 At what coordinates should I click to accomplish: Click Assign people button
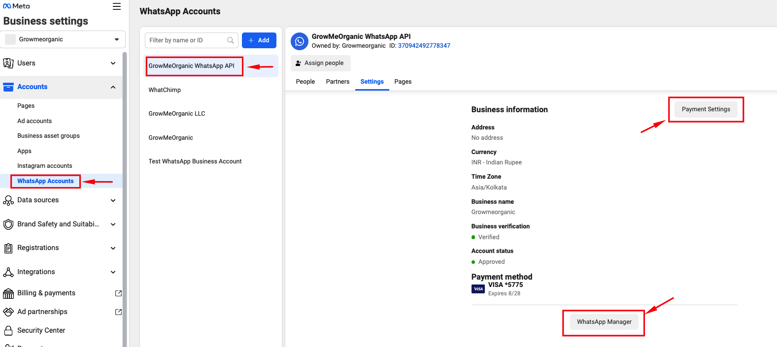321,63
